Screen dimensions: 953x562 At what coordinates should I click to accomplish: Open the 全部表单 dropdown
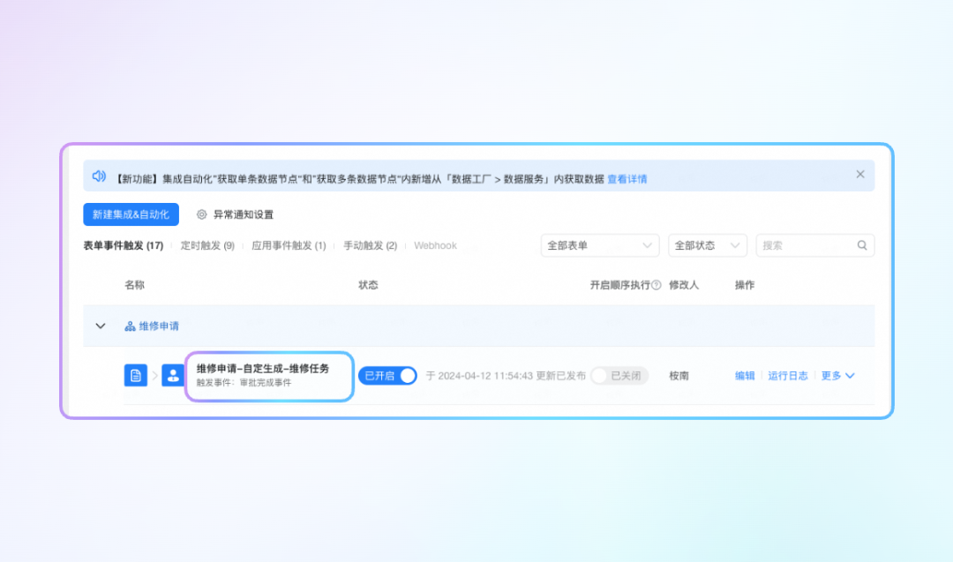click(600, 246)
